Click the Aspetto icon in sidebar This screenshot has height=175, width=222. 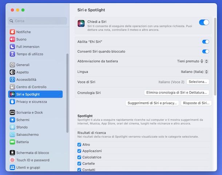coord(12,72)
